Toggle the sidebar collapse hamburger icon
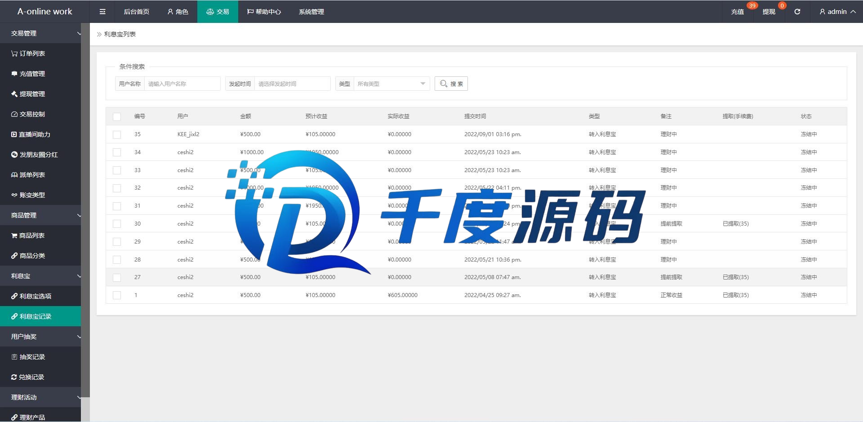 [x=102, y=12]
